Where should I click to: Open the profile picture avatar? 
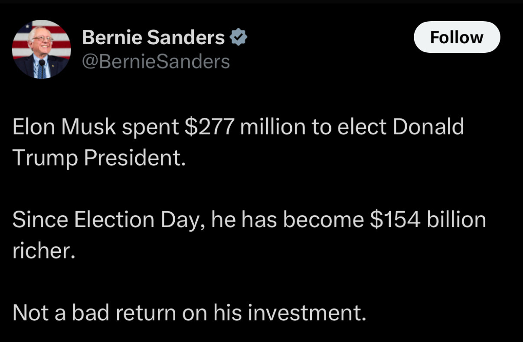[42, 49]
